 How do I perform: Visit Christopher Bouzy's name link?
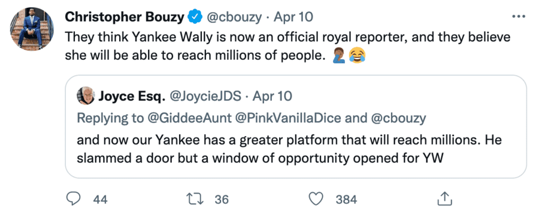click(125, 17)
